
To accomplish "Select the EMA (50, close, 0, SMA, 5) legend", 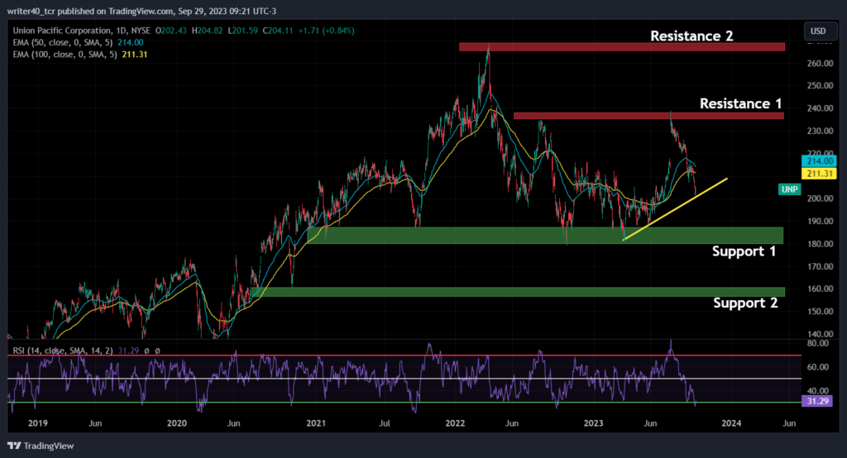I will click(x=63, y=43).
